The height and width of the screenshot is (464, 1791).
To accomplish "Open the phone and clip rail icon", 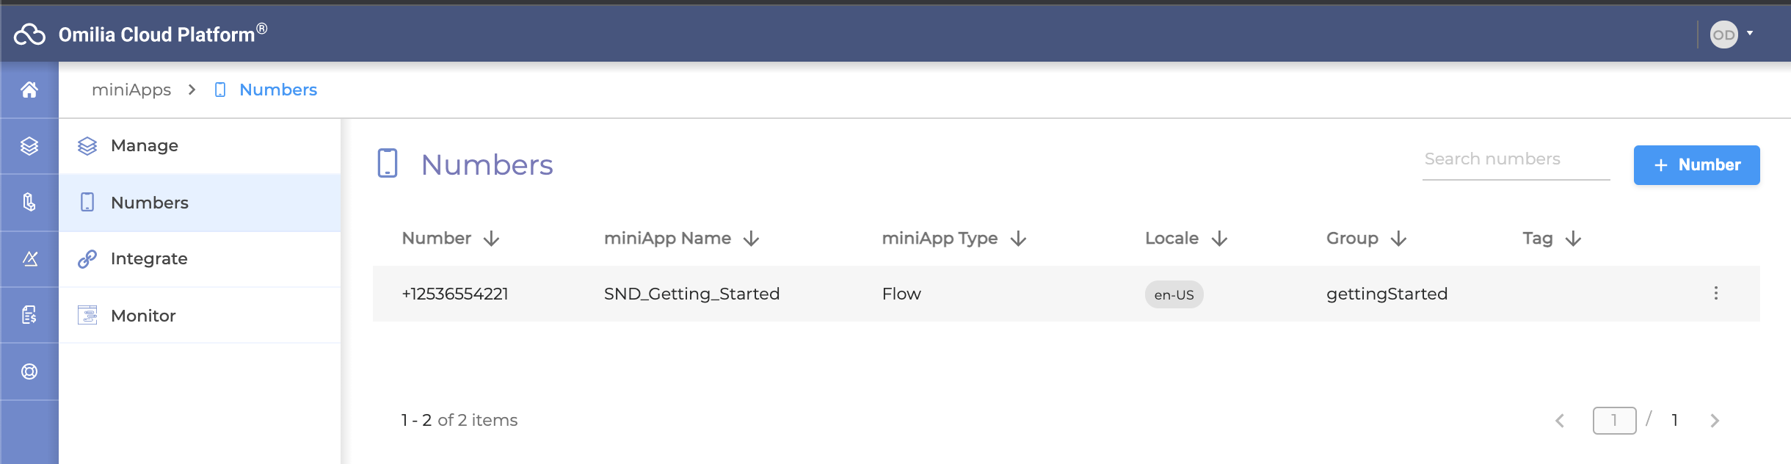I will click(29, 202).
